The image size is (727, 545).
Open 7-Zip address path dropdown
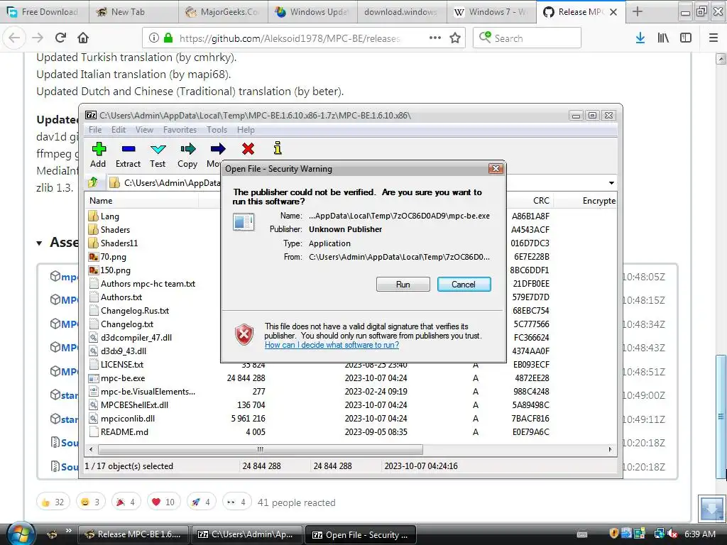click(611, 182)
